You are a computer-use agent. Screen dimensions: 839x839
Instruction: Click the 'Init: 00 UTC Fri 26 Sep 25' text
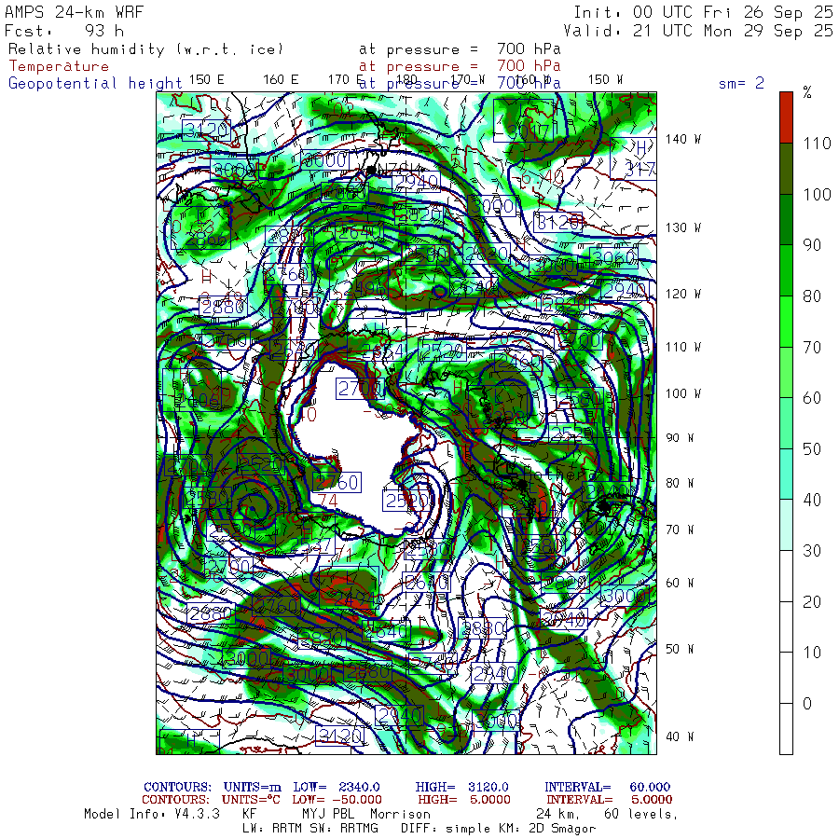pos(704,12)
